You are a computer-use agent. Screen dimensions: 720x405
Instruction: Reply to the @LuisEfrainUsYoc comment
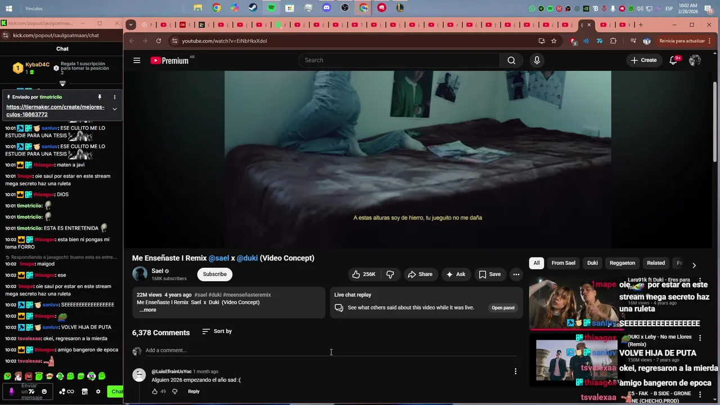pos(193,391)
